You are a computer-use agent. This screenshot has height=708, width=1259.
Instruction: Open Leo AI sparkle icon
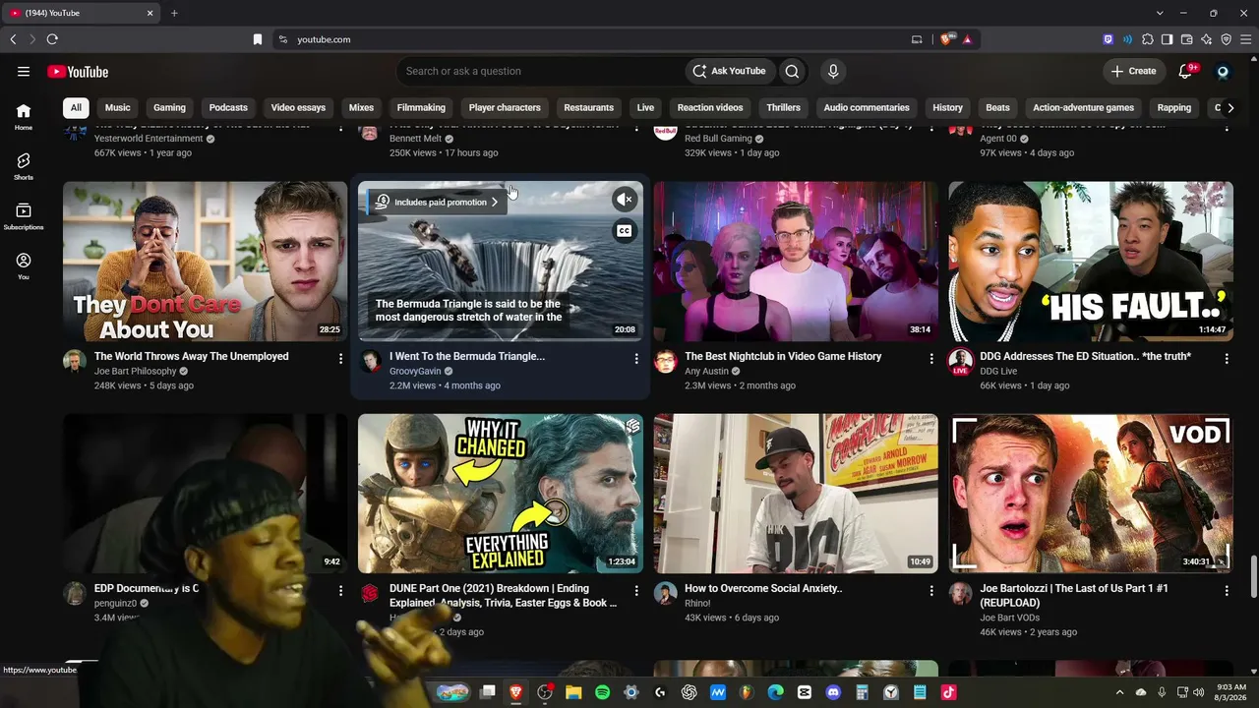[x=1206, y=39]
